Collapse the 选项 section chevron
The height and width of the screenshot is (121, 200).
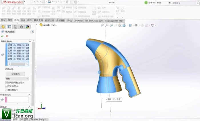(x=29, y=107)
